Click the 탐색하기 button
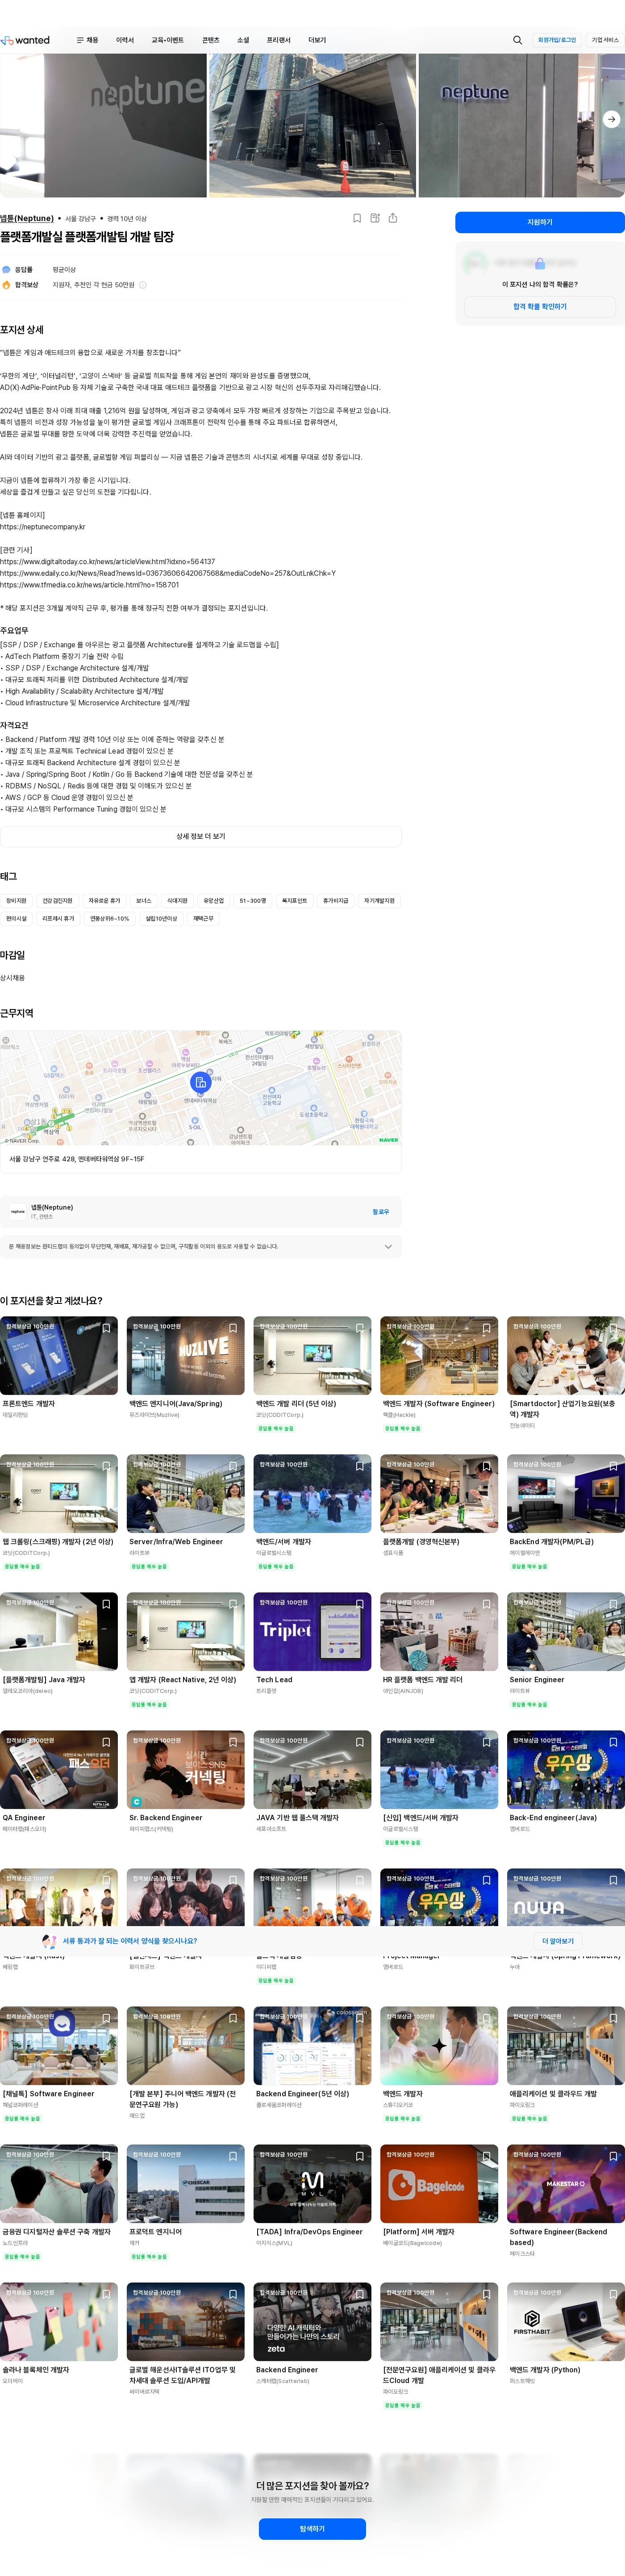 coord(312,2529)
